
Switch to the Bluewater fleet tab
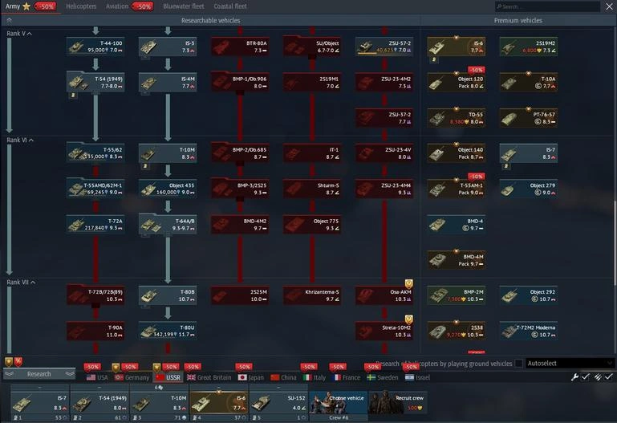click(x=184, y=6)
